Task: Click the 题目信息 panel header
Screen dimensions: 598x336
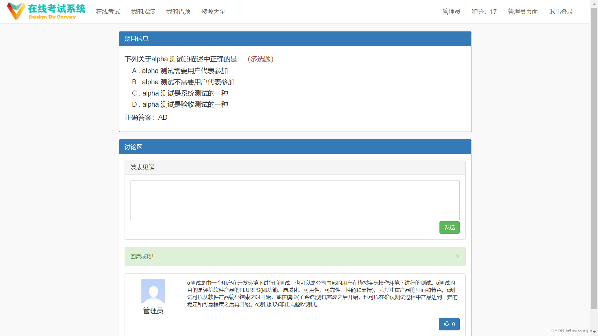Action: [136, 39]
